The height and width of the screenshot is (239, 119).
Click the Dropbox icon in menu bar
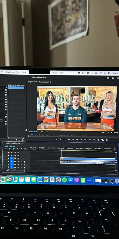click(79, 73)
